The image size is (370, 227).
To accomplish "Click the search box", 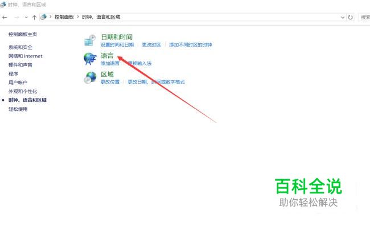I will 364,17.
